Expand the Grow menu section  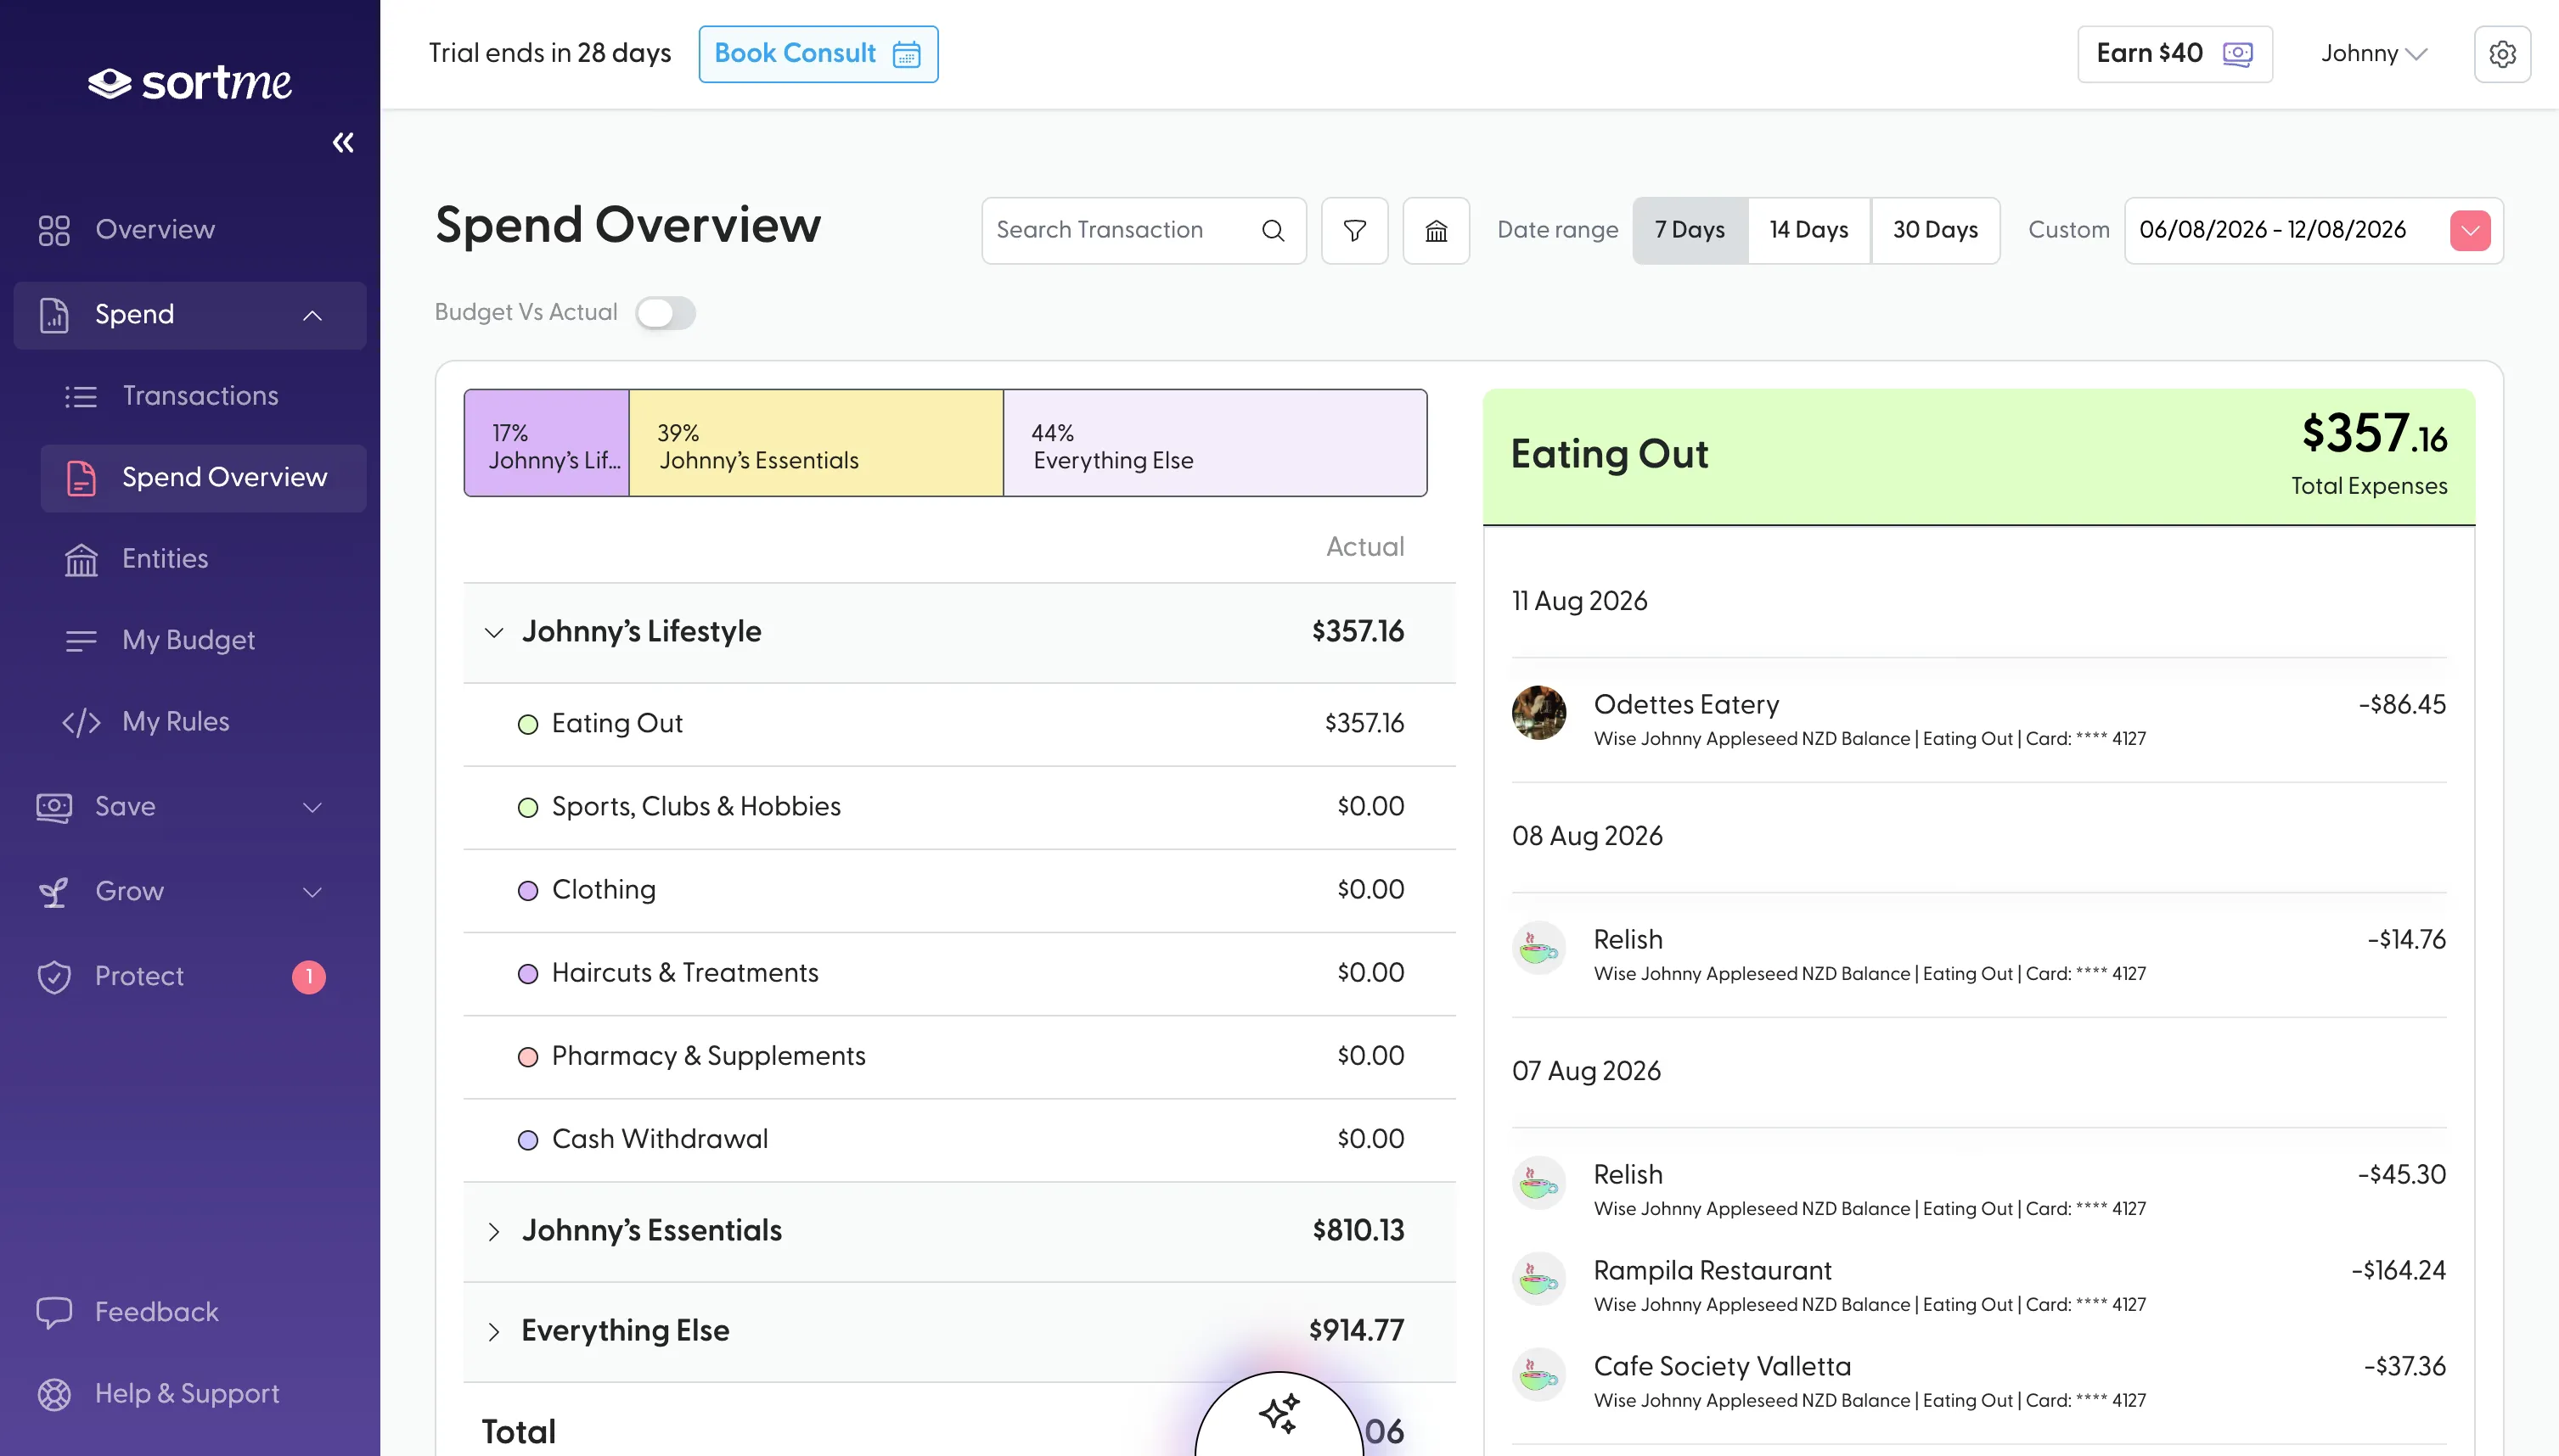[x=312, y=891]
